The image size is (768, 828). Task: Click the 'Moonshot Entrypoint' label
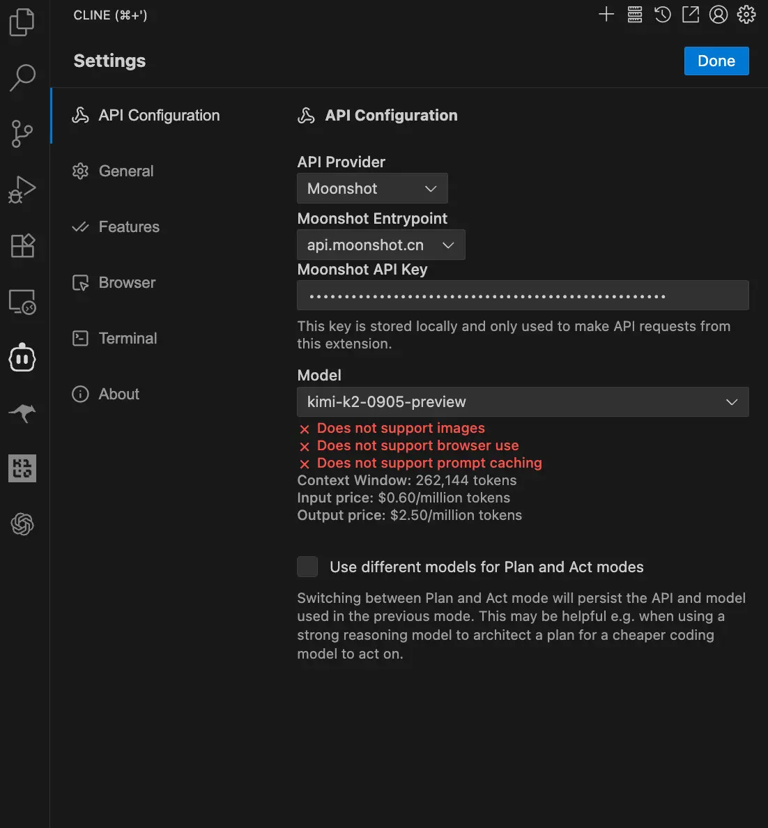coord(372,218)
